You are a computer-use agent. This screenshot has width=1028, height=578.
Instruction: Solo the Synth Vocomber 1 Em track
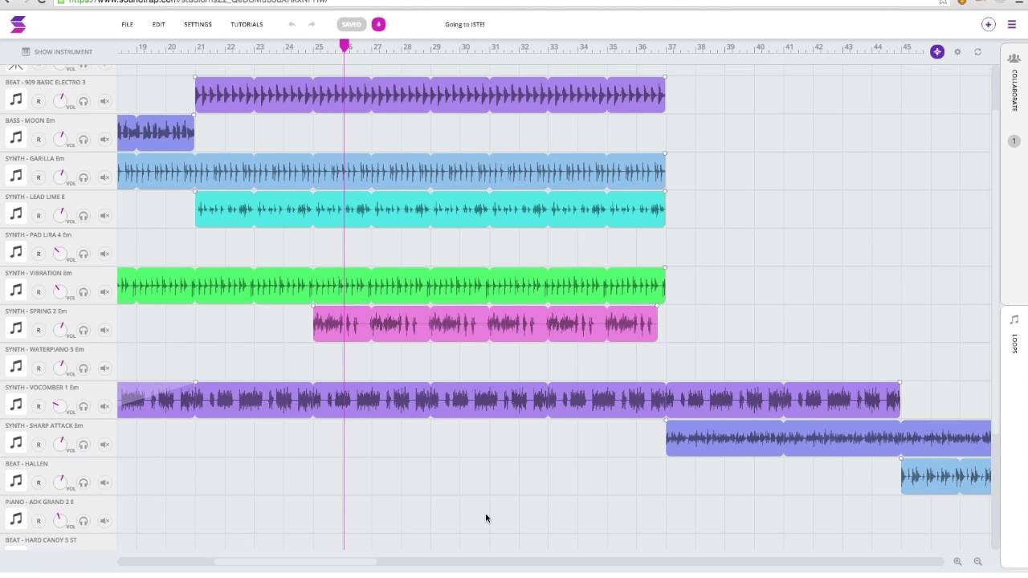83,406
